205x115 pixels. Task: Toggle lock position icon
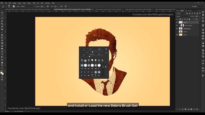point(185,19)
